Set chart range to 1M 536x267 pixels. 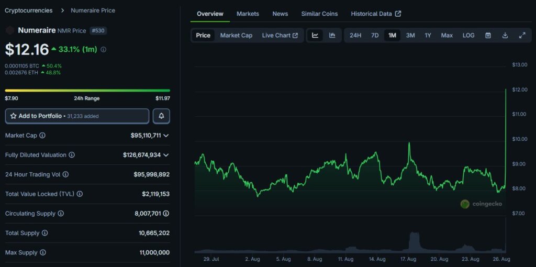pos(392,35)
